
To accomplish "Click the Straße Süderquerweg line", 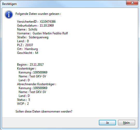I will coord(33,37).
